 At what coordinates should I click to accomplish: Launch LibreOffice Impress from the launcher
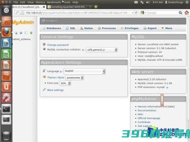(x=6, y=65)
